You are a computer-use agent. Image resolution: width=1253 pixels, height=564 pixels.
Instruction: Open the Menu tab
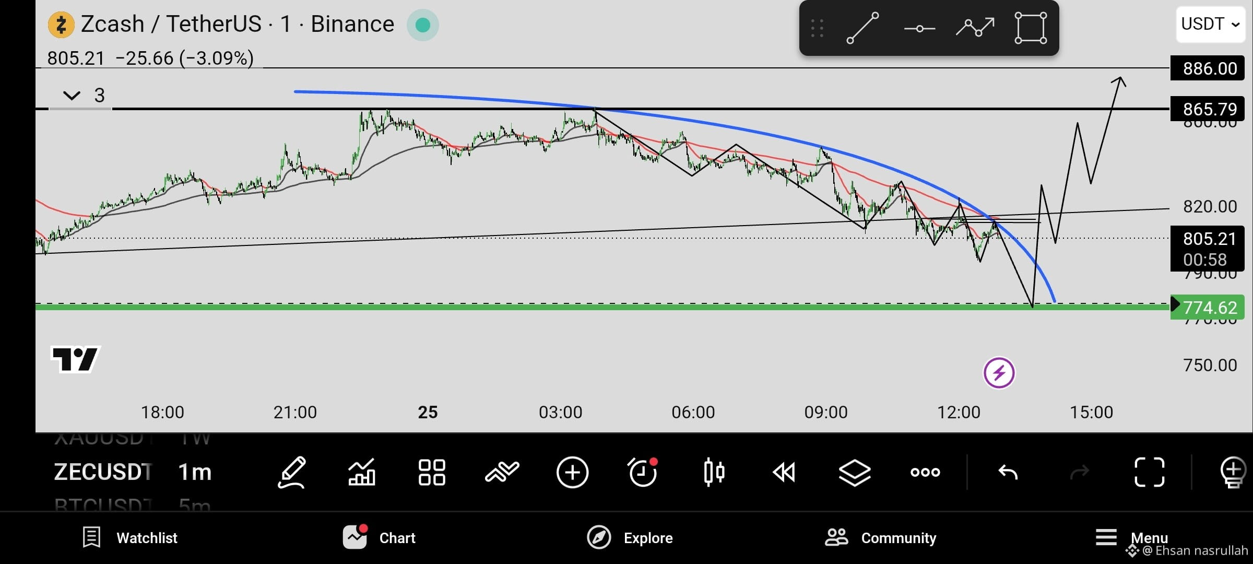(1131, 537)
